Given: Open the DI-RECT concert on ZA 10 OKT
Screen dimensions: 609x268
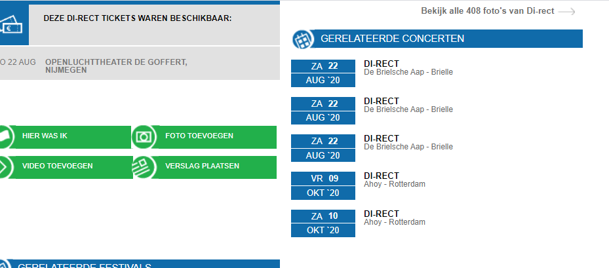Looking at the screenshot, I should tap(382, 214).
